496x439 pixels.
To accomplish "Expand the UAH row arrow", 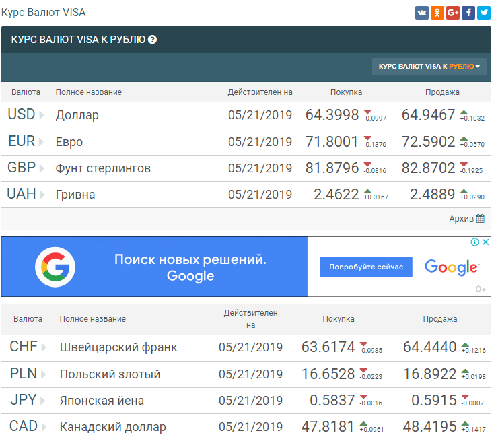I will click(x=42, y=194).
